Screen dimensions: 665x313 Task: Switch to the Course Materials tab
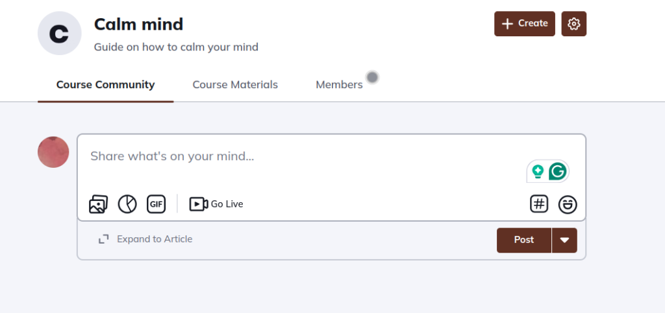point(235,85)
